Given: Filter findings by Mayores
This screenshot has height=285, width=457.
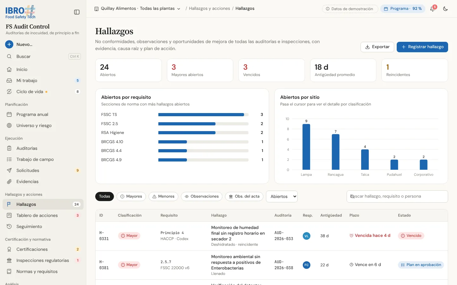Looking at the screenshot, I should pyautogui.click(x=131, y=196).
